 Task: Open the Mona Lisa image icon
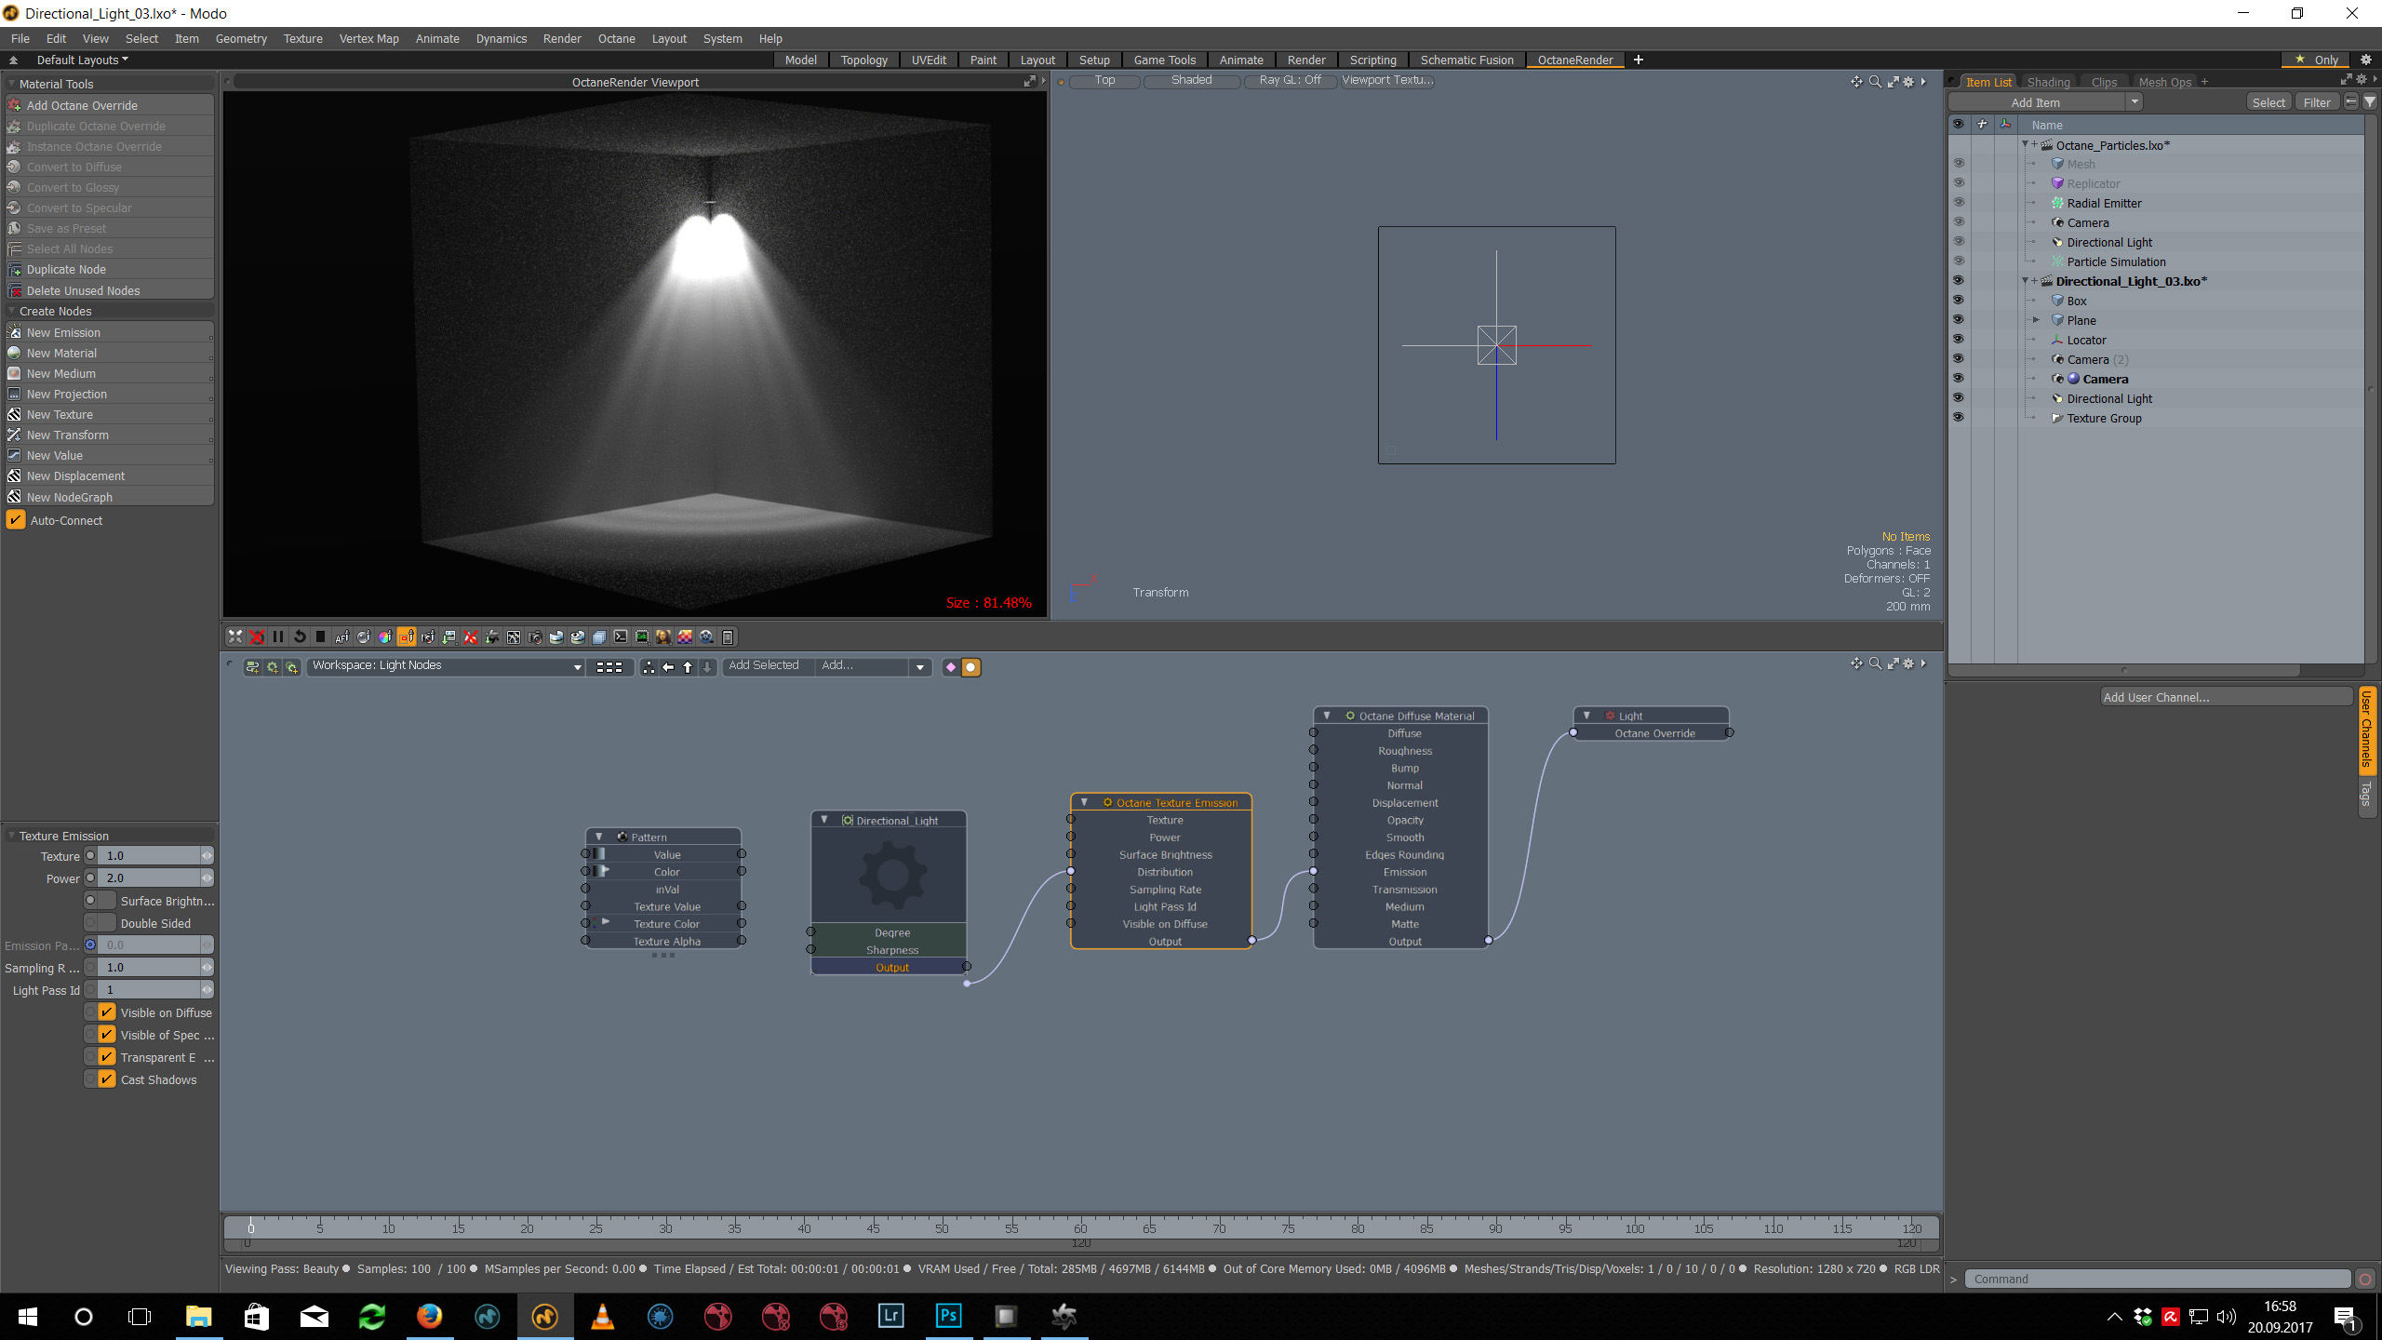[663, 637]
